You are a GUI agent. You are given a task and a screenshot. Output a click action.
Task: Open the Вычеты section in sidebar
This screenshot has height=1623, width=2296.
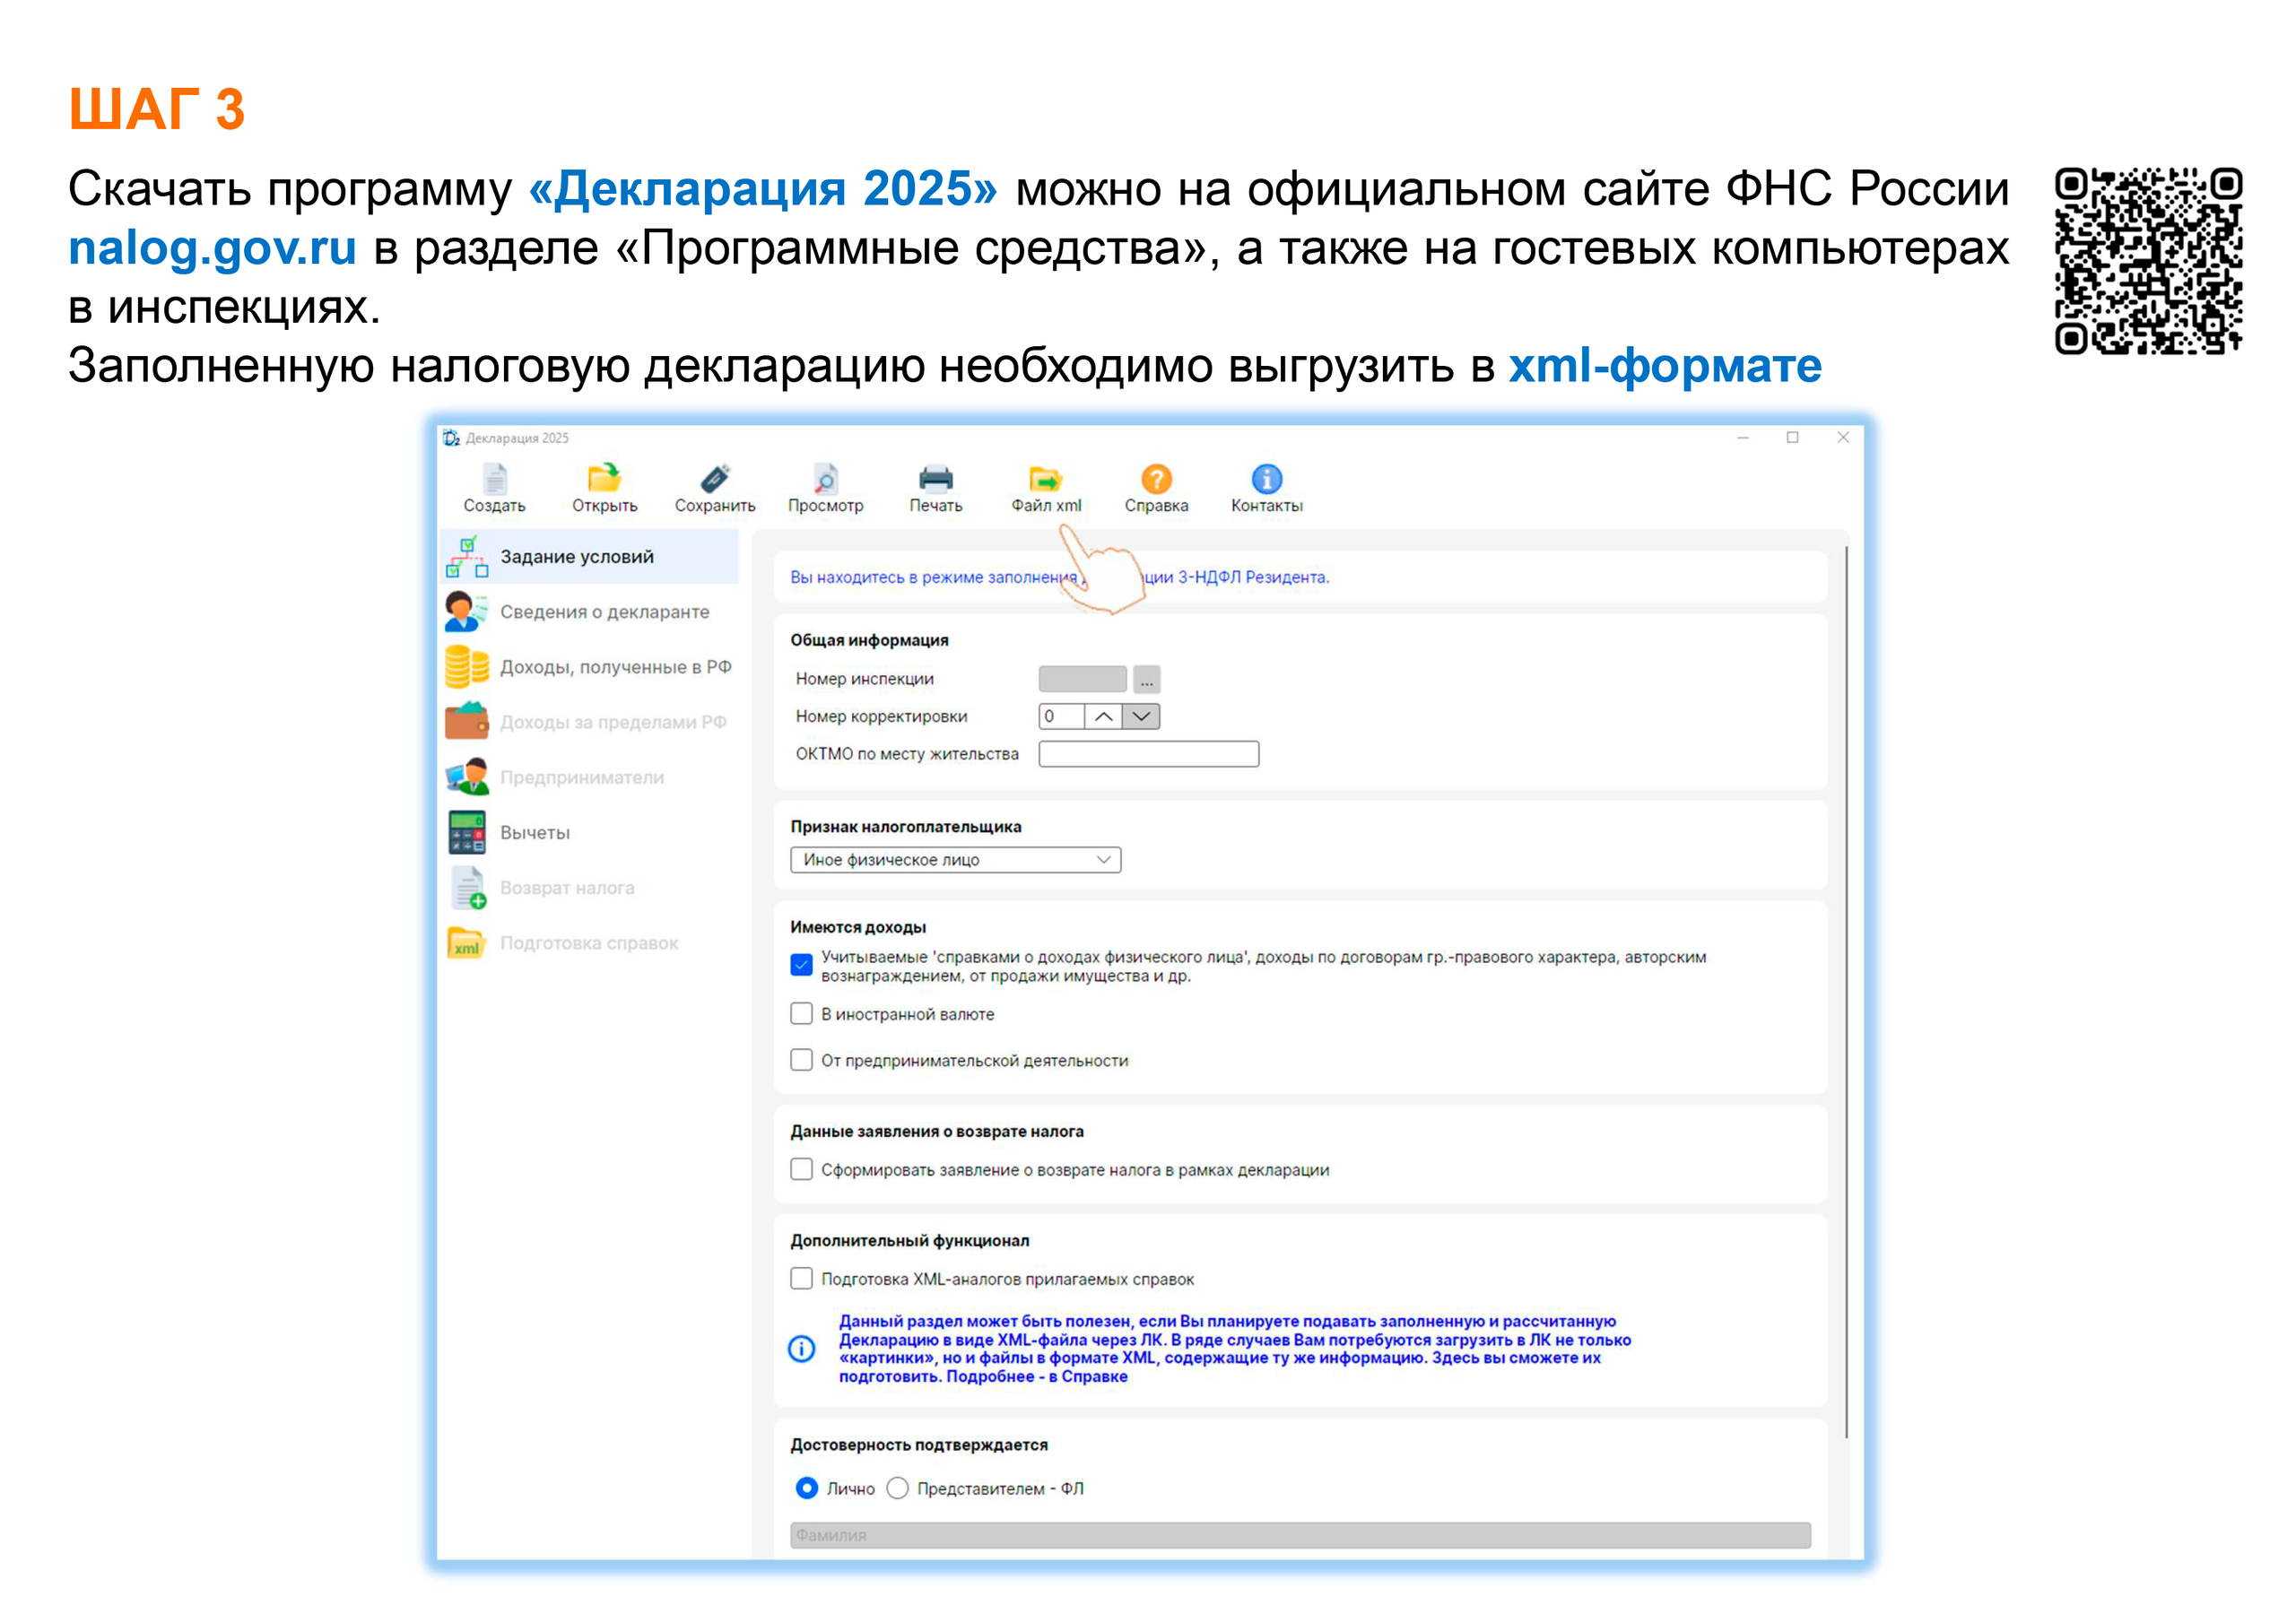[535, 832]
